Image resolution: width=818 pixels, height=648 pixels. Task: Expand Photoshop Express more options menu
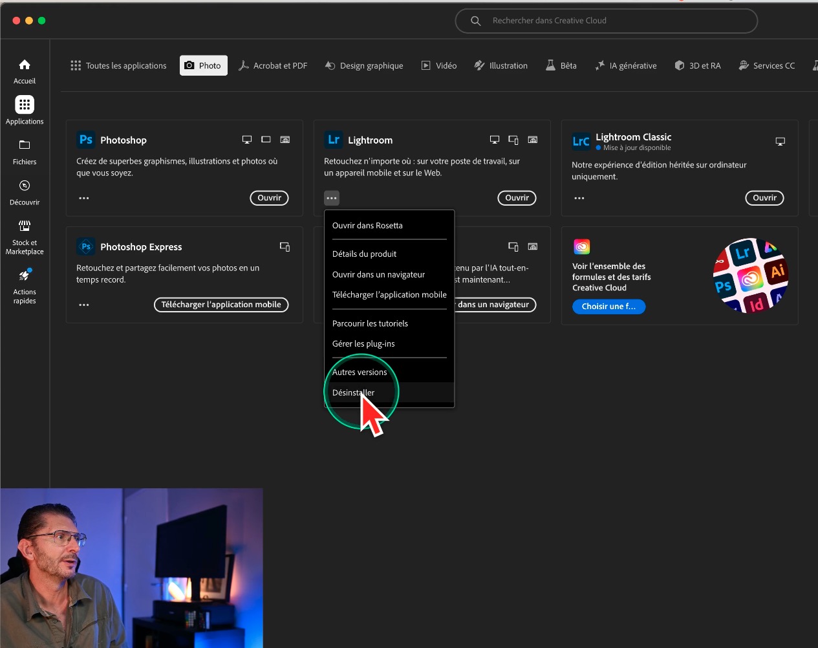click(x=84, y=305)
